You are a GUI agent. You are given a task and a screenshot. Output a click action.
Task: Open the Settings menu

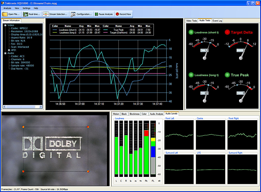[x=26, y=8]
